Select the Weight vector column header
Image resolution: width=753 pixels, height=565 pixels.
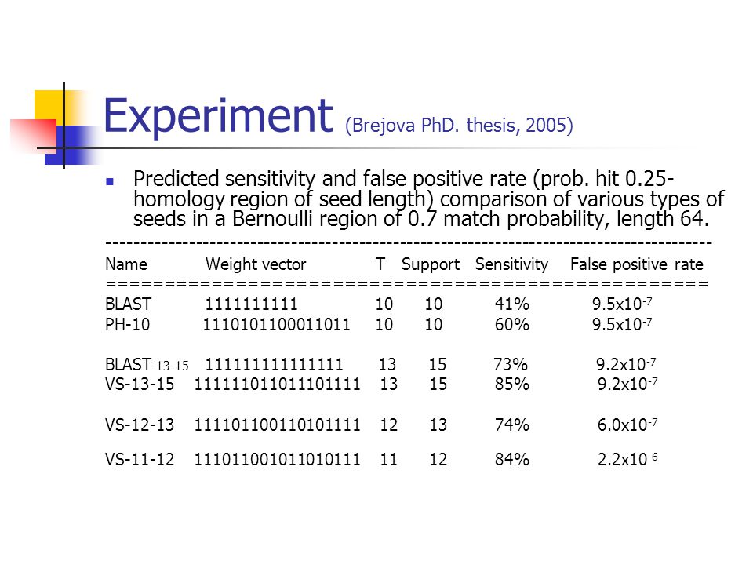pos(256,264)
